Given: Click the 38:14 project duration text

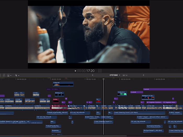Looking at the screenshot, I should click(x=125, y=75).
